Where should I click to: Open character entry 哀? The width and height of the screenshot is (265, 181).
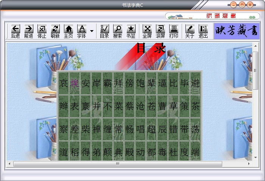tap(64, 83)
